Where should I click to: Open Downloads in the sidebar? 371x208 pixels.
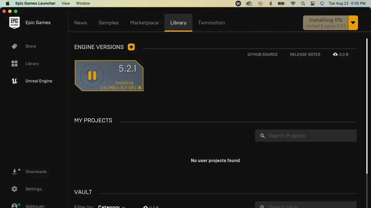click(36, 172)
